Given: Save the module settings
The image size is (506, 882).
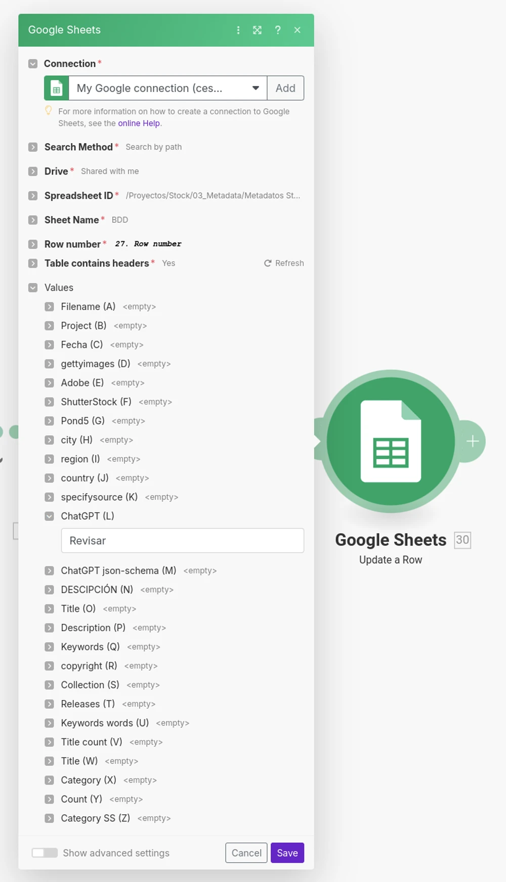Looking at the screenshot, I should (287, 853).
